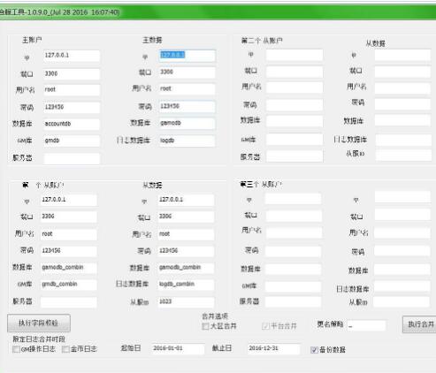Click the 主账户 用户名 field

point(72,90)
